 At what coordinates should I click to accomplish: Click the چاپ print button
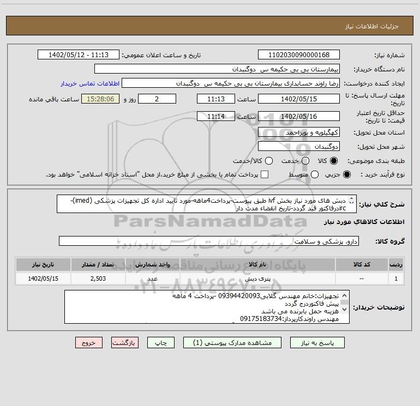coord(161,343)
